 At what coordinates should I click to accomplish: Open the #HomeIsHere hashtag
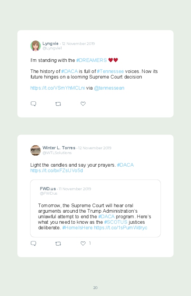[x=78, y=228]
